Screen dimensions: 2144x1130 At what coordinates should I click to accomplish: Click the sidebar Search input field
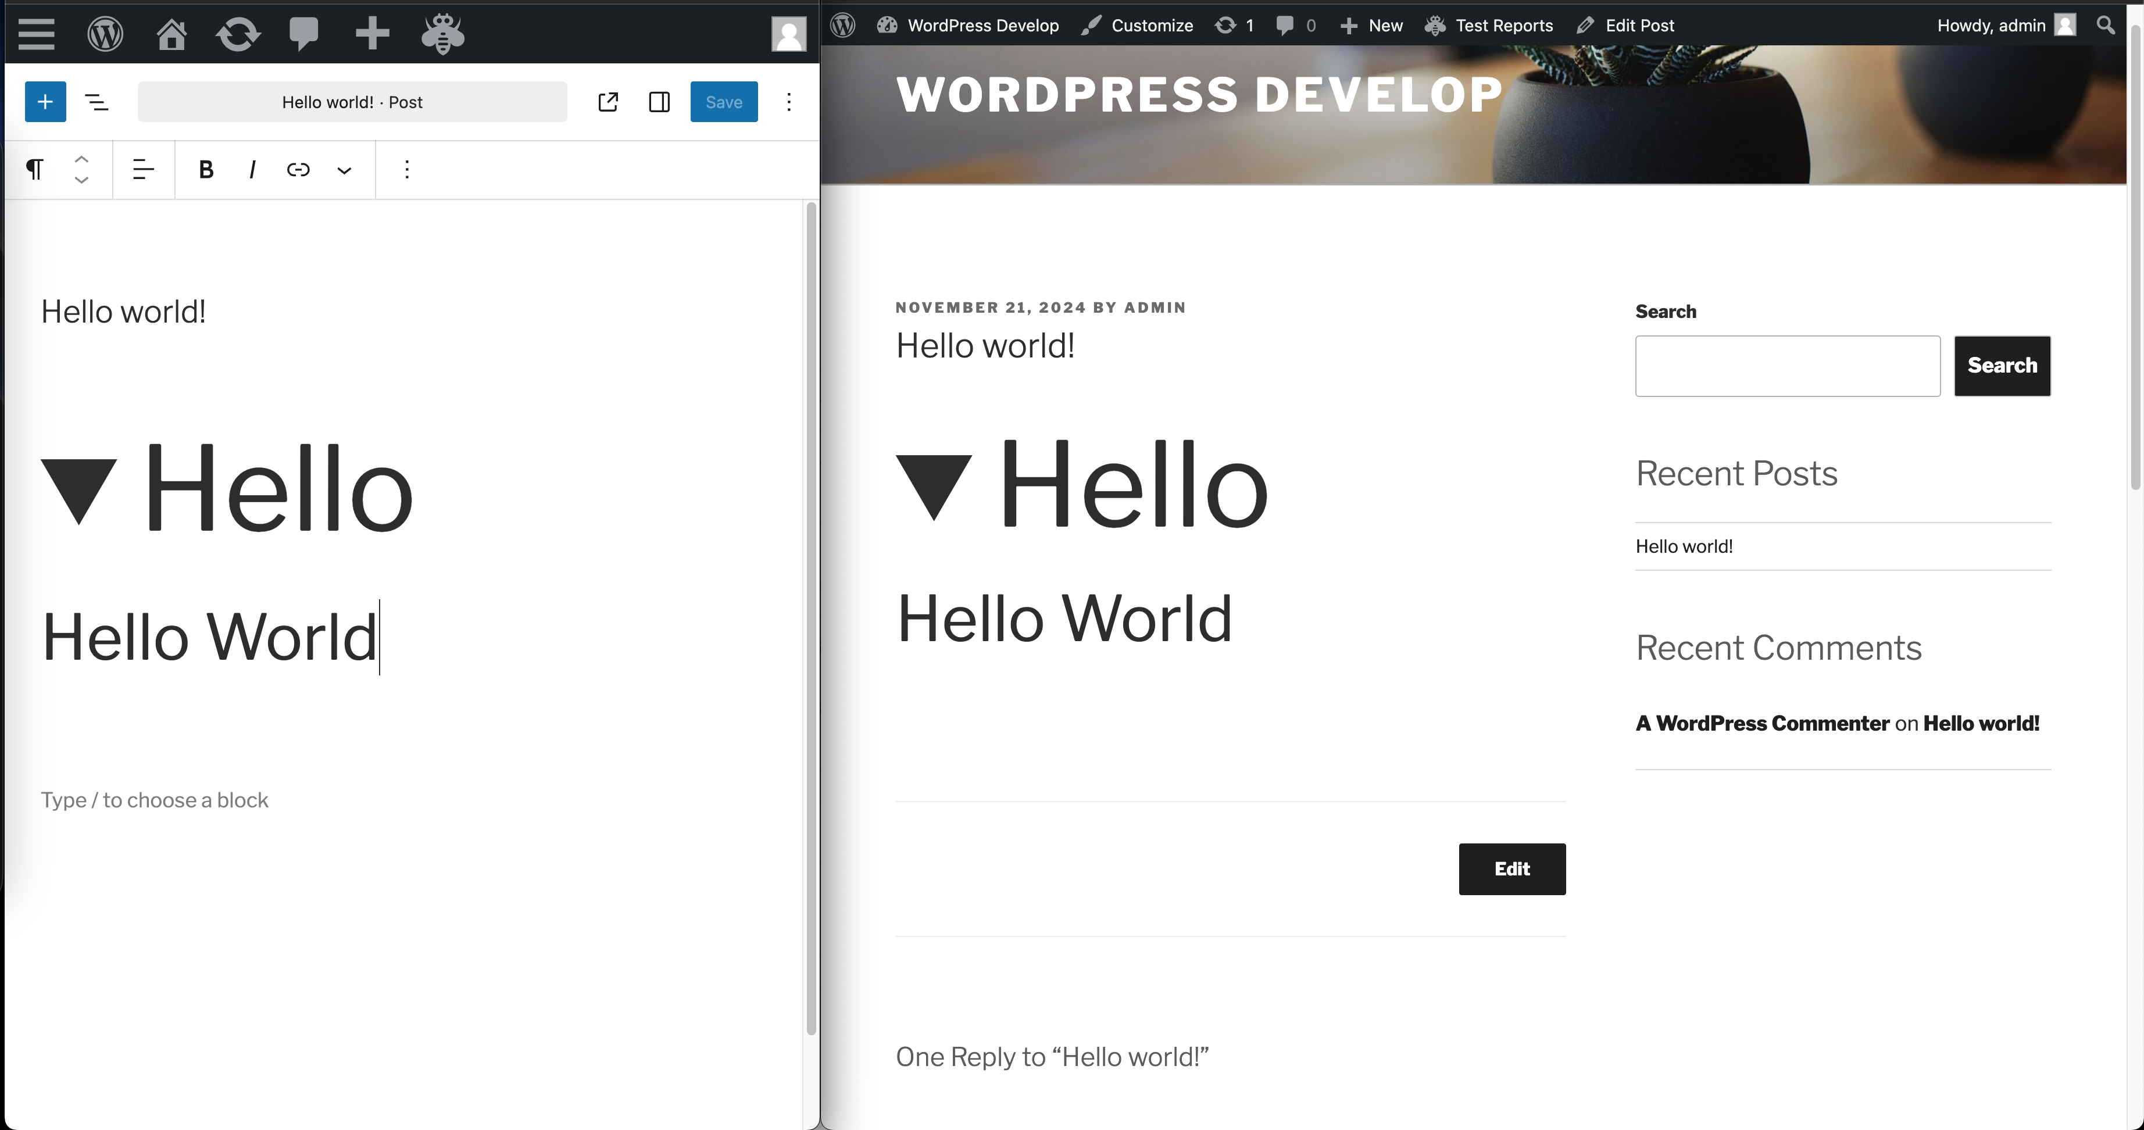1787,366
